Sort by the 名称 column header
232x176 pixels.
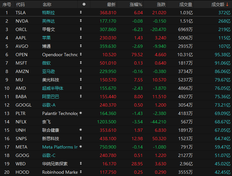47,5
